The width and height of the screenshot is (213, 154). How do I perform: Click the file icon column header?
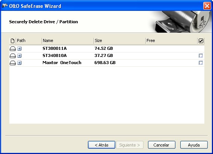(x=12, y=40)
